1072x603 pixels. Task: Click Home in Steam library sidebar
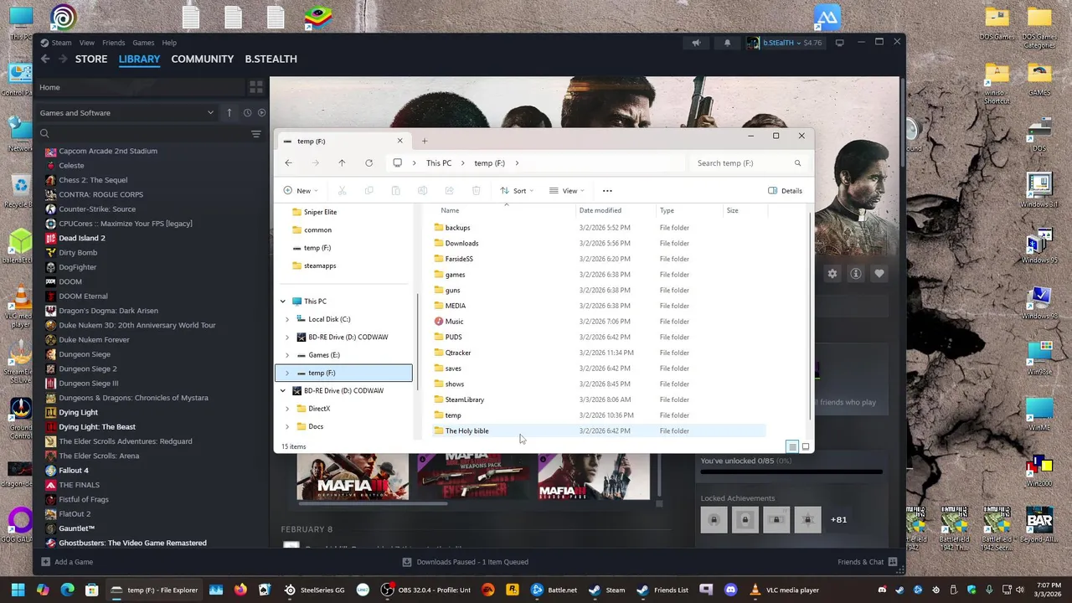click(x=140, y=87)
